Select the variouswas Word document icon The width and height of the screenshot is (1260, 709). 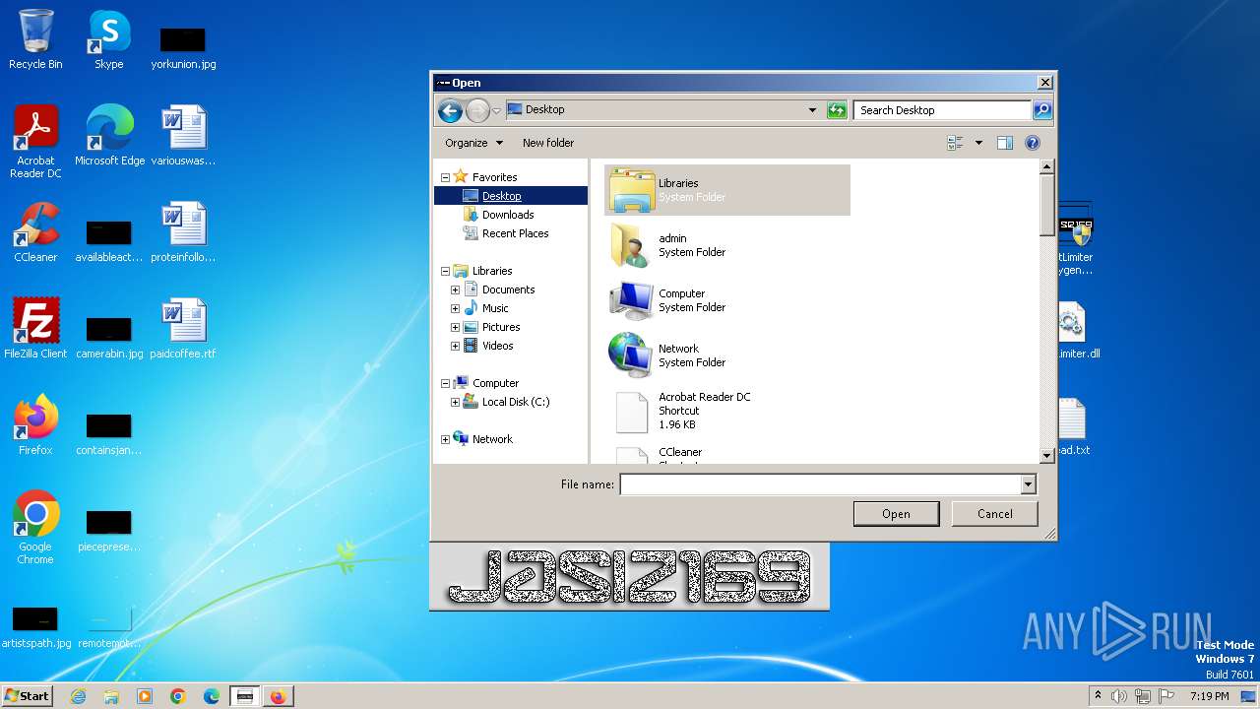coord(183,136)
